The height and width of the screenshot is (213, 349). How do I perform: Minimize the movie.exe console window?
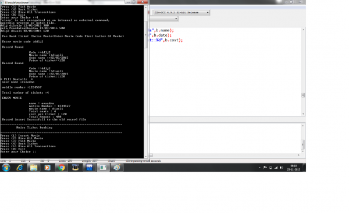click(x=128, y=2)
